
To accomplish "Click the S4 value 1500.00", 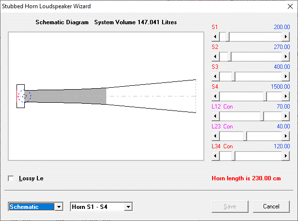I will pyautogui.click(x=281, y=87).
